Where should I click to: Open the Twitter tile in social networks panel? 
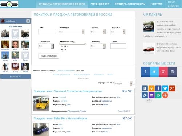pos(154,72)
